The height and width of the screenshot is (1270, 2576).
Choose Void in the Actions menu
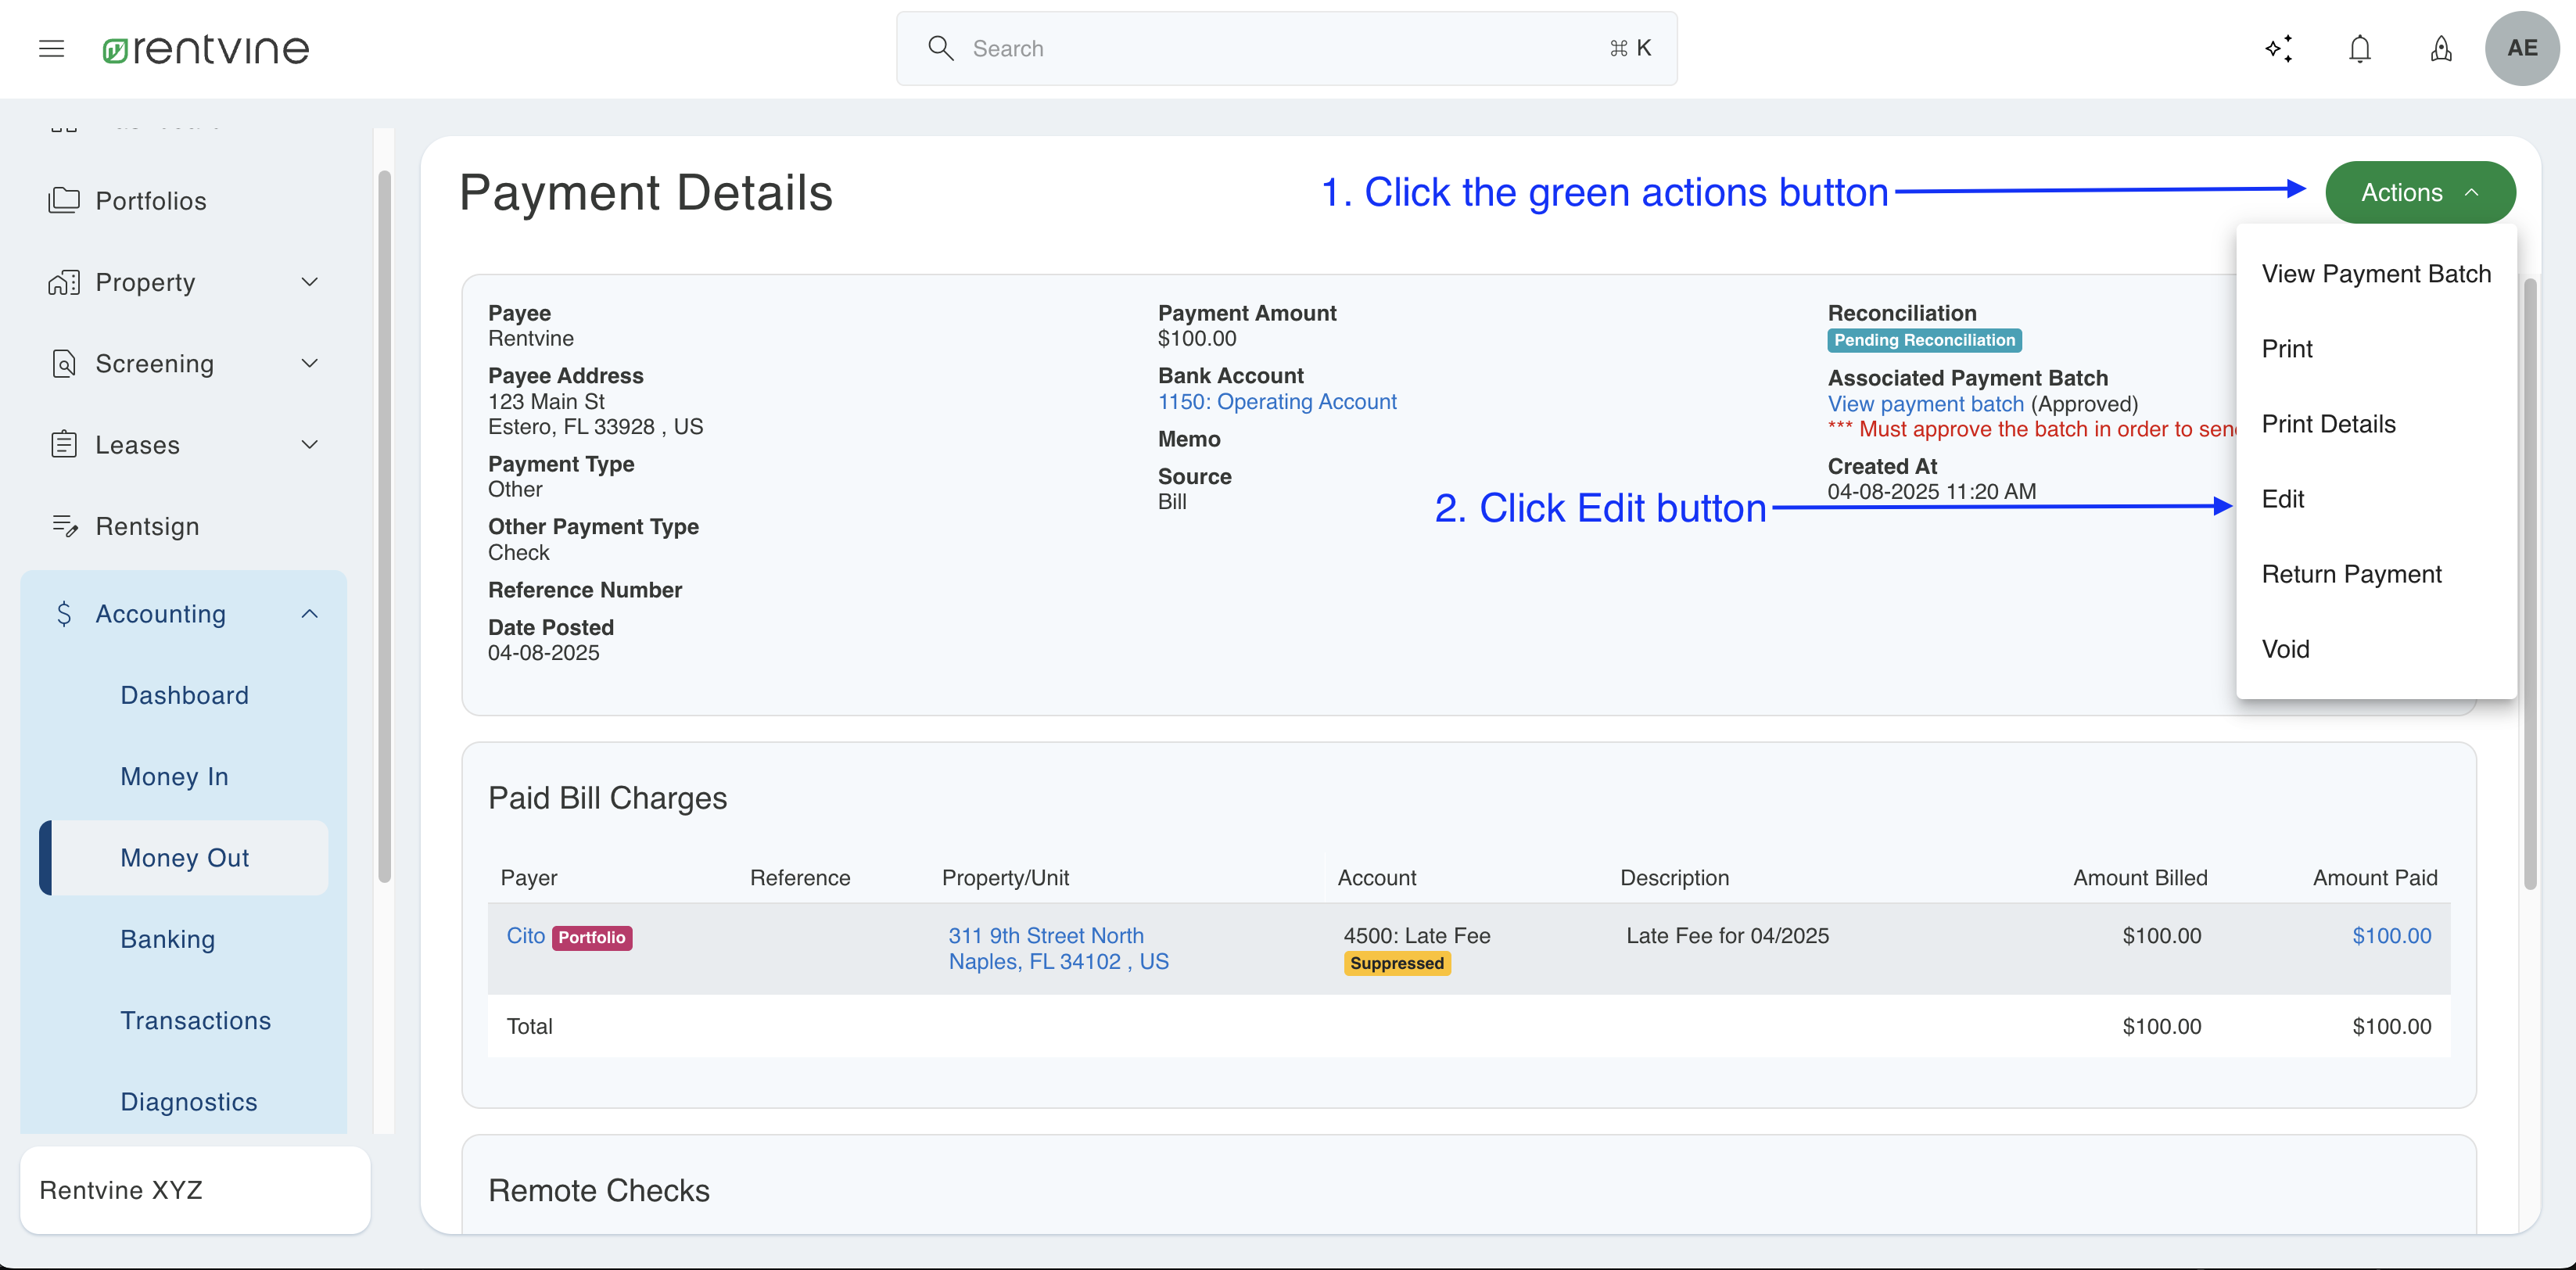click(x=2376, y=649)
